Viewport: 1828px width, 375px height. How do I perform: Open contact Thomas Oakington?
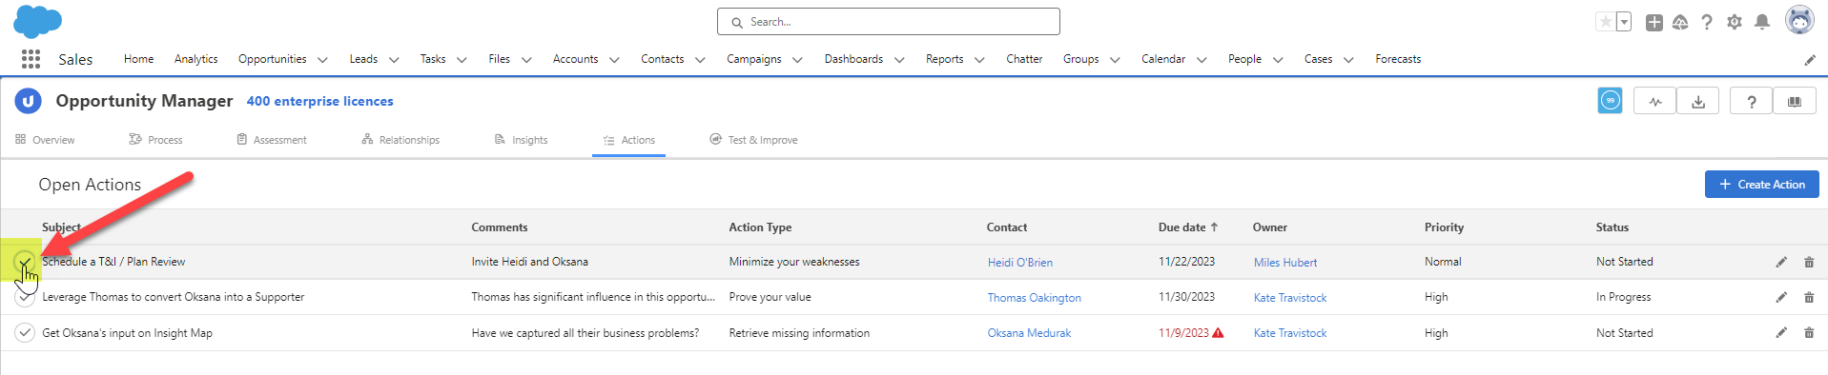coord(1035,298)
